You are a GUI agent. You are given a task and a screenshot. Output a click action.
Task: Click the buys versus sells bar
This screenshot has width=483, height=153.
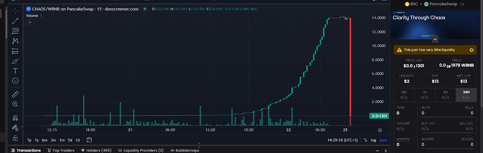(x=447, y=116)
